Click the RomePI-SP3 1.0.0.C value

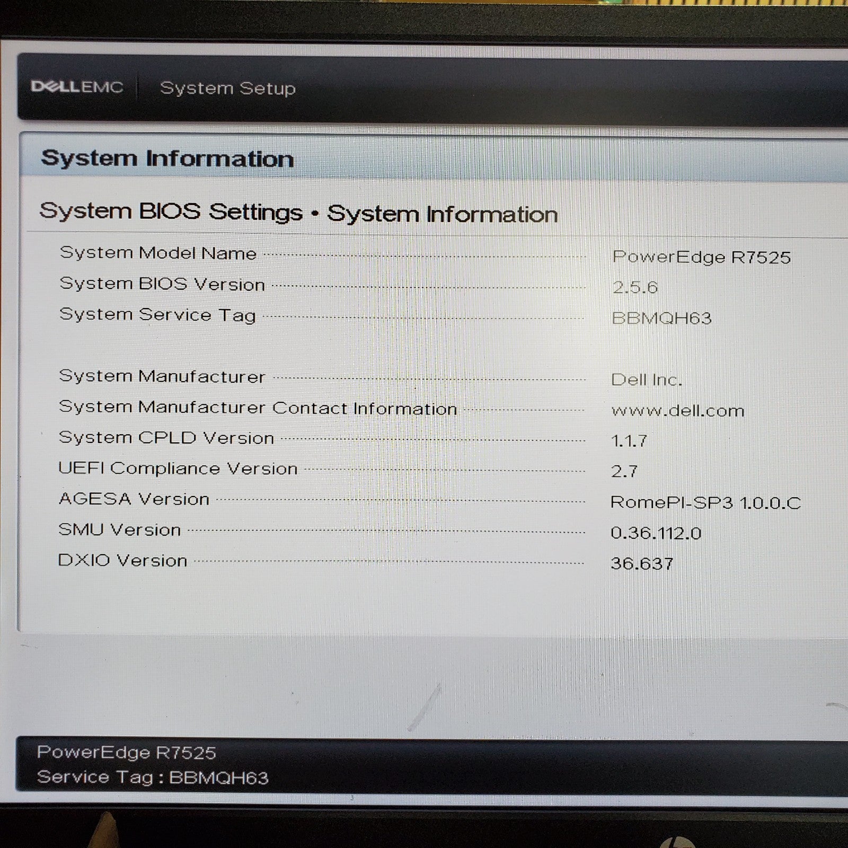tap(705, 502)
